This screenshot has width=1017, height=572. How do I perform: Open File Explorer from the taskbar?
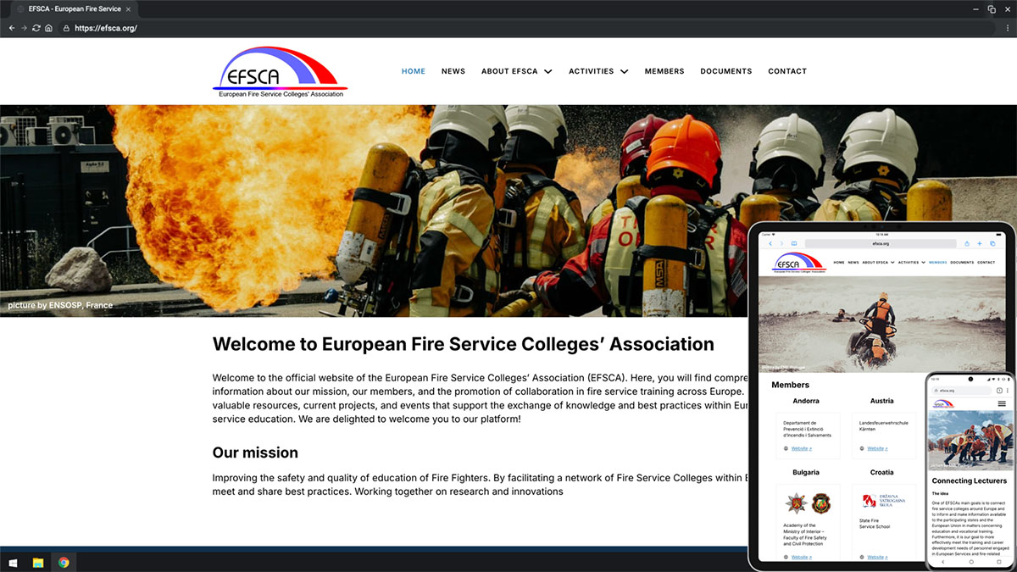38,562
